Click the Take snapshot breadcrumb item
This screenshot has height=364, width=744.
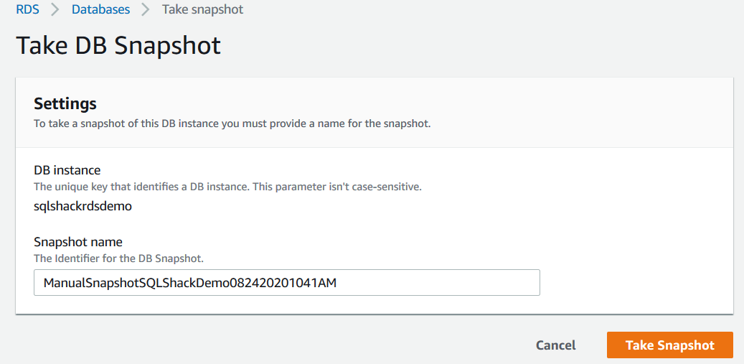pos(202,10)
